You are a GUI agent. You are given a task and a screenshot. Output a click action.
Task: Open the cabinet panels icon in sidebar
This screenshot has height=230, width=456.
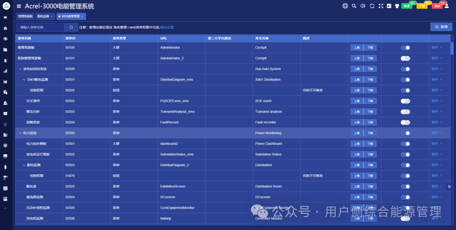(5, 199)
